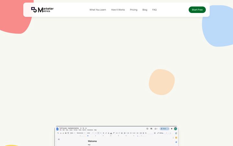Open the text alignment dropdown in Docs
The height and width of the screenshot is (146, 233).
tap(125, 133)
